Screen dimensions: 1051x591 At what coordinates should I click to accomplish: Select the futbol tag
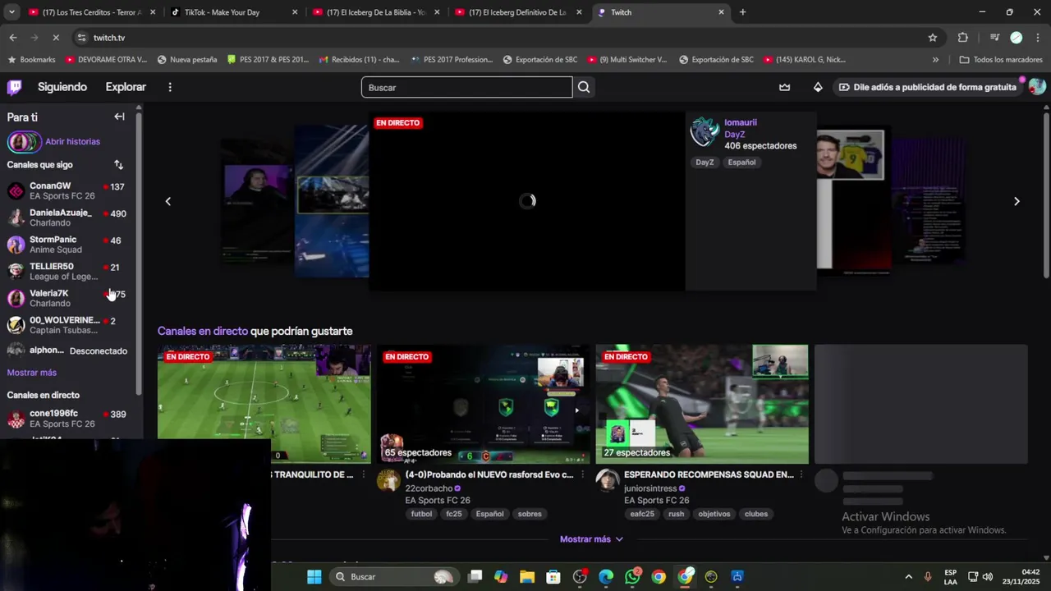pos(421,514)
